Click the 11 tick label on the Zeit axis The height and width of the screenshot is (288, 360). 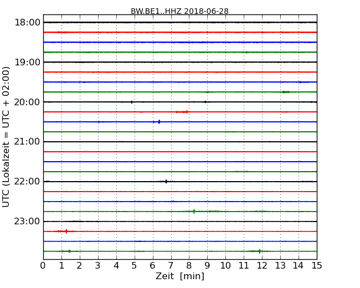(x=244, y=266)
